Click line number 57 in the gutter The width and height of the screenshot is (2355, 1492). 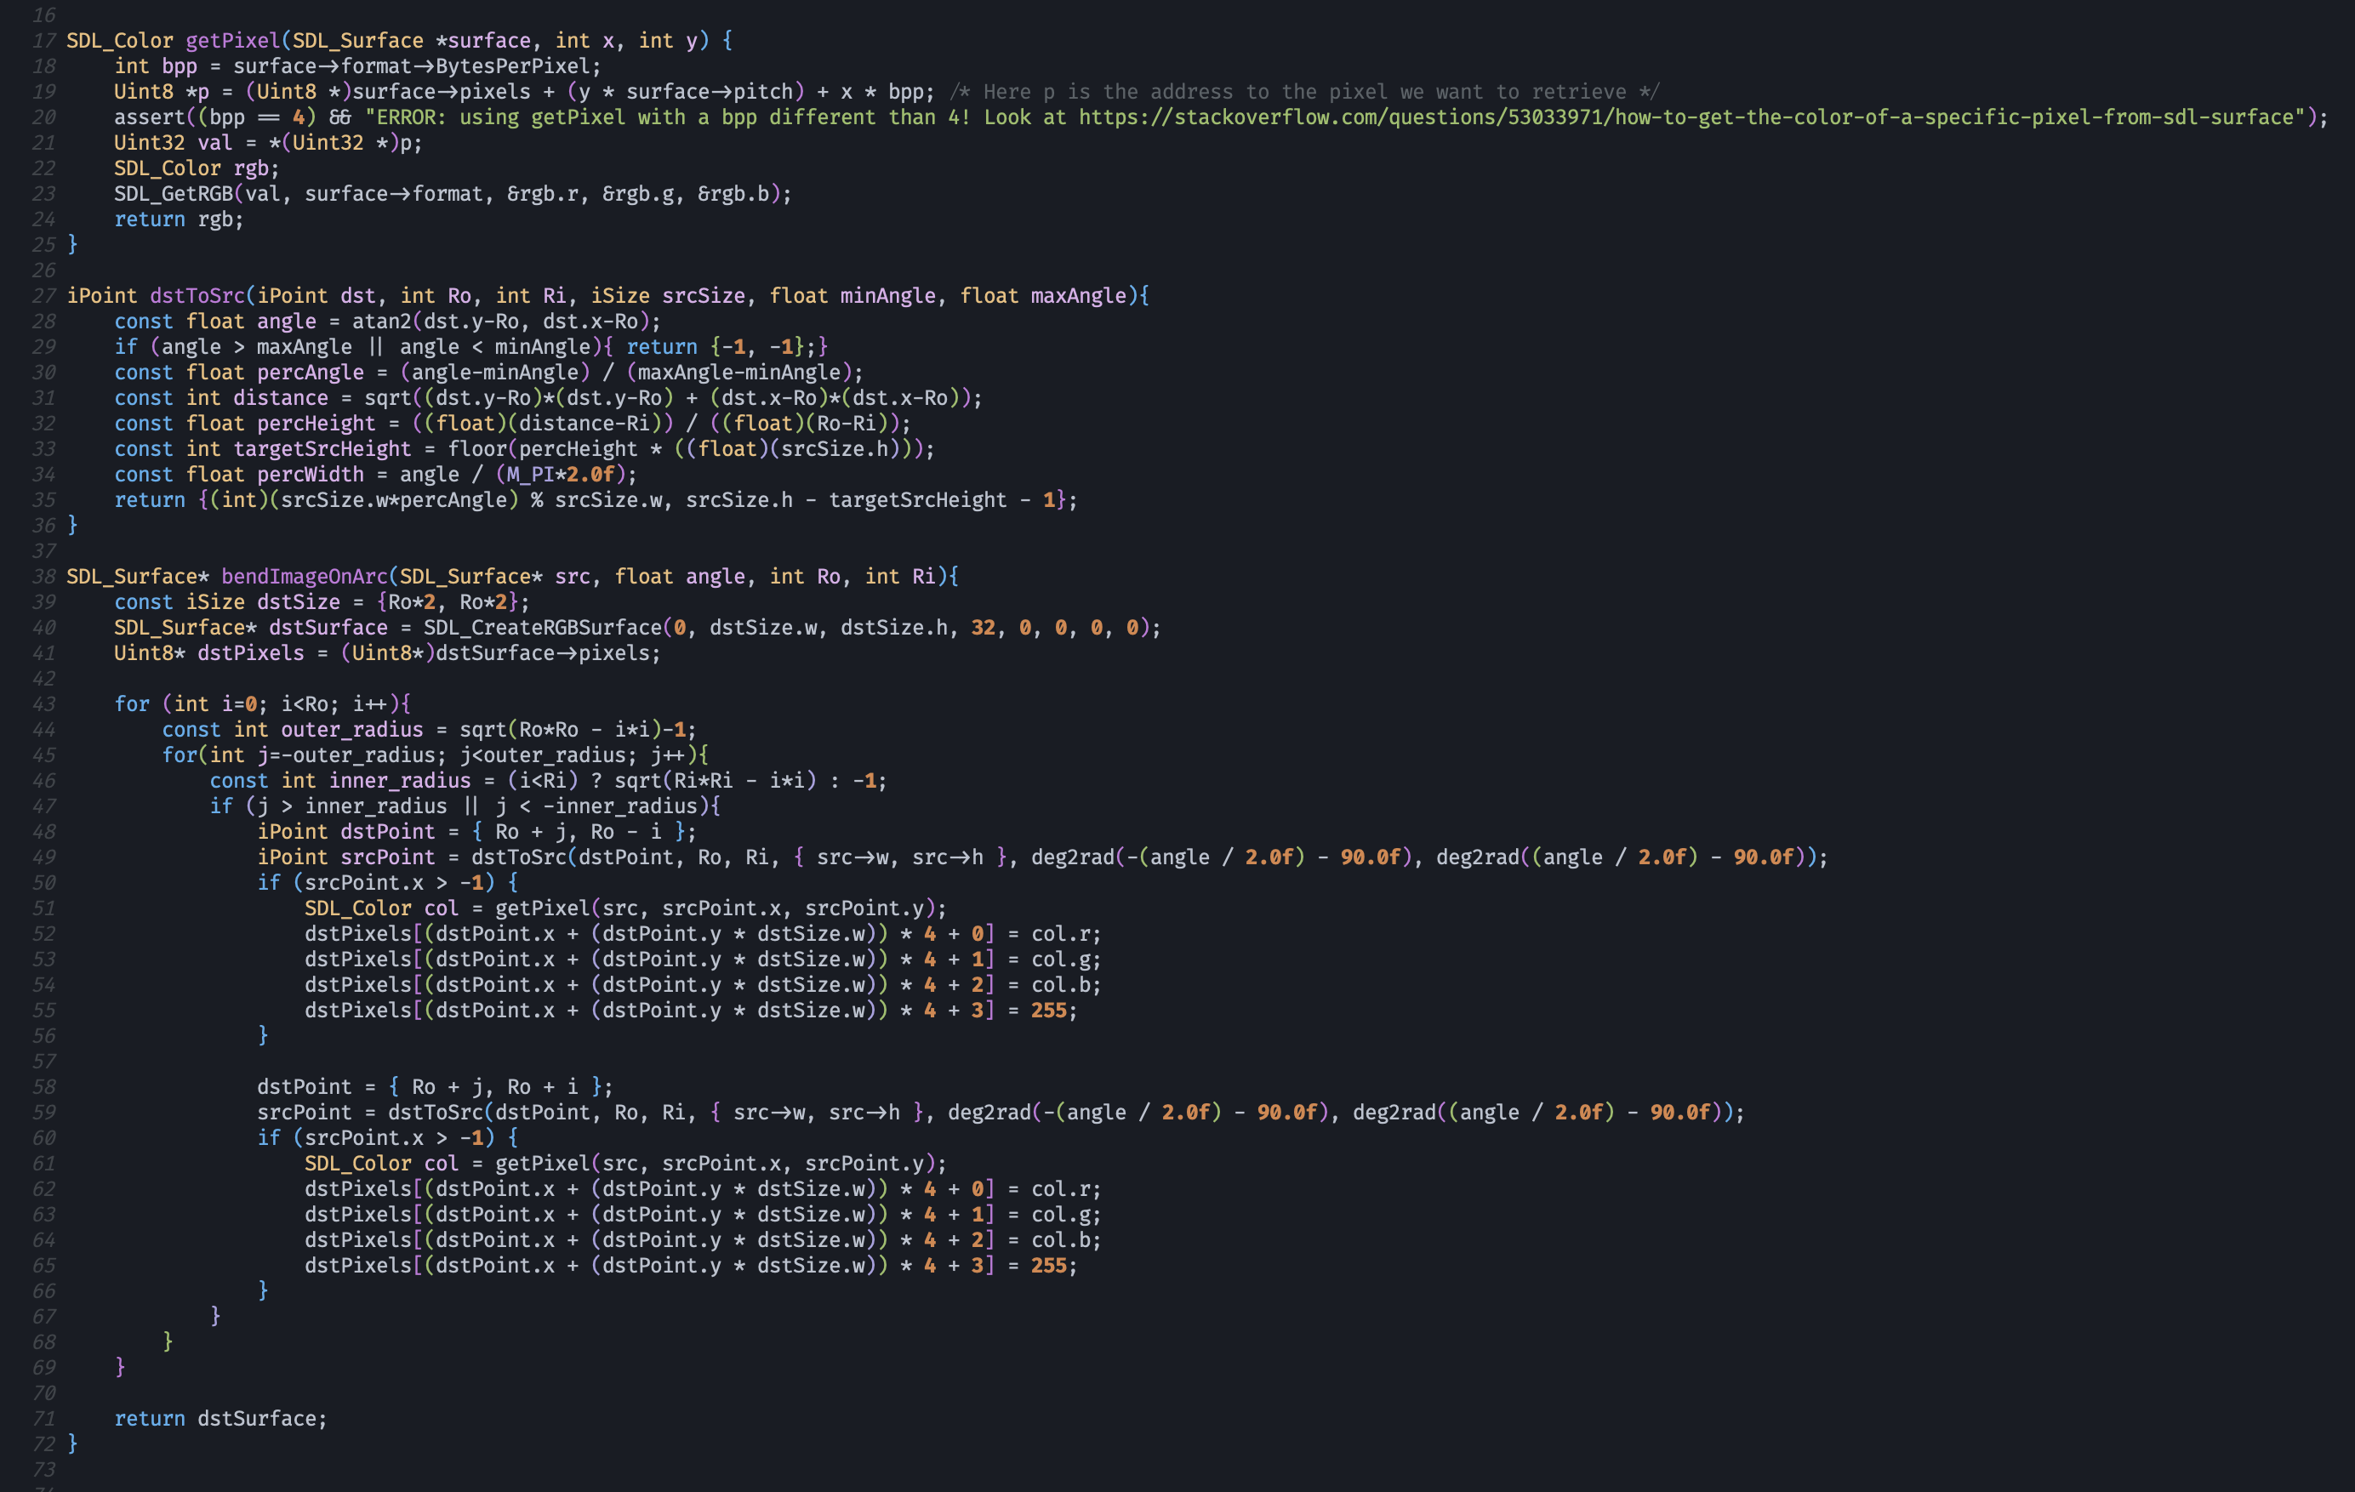pyautogui.click(x=44, y=1061)
